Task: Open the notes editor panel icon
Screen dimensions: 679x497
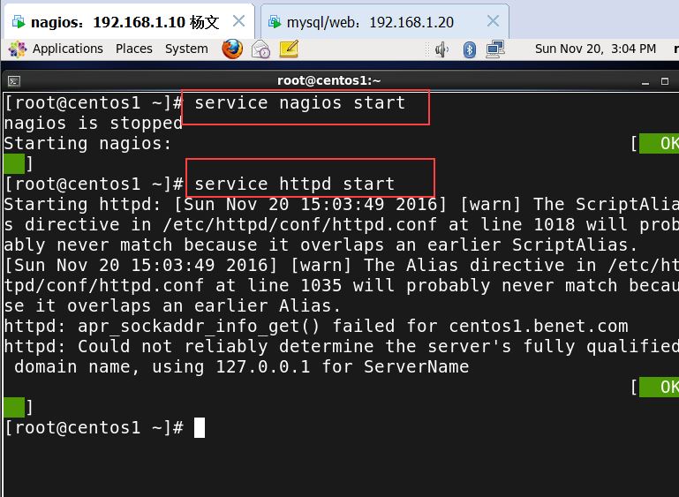Action: pyautogui.click(x=289, y=49)
